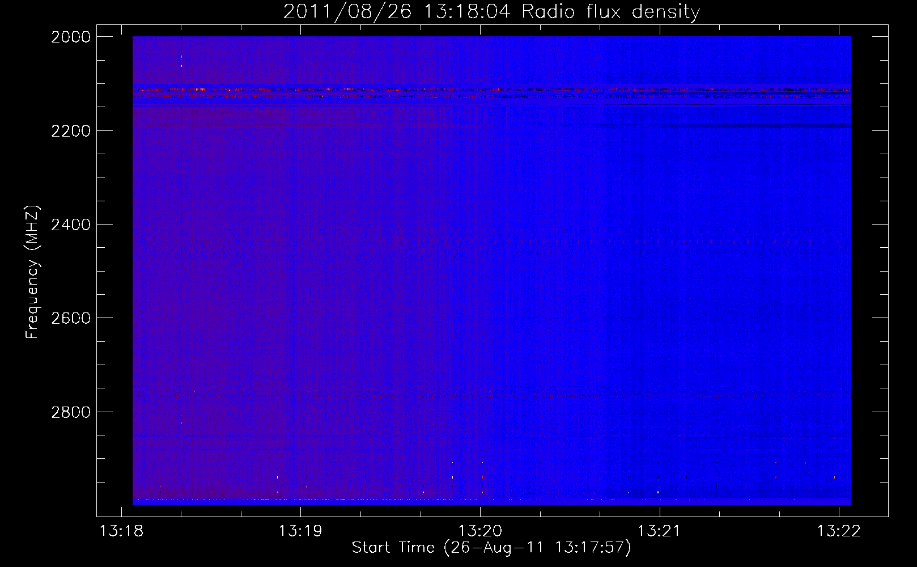Image resolution: width=917 pixels, height=567 pixels.
Task: Click the 13:20 time axis label
Action: (480, 531)
